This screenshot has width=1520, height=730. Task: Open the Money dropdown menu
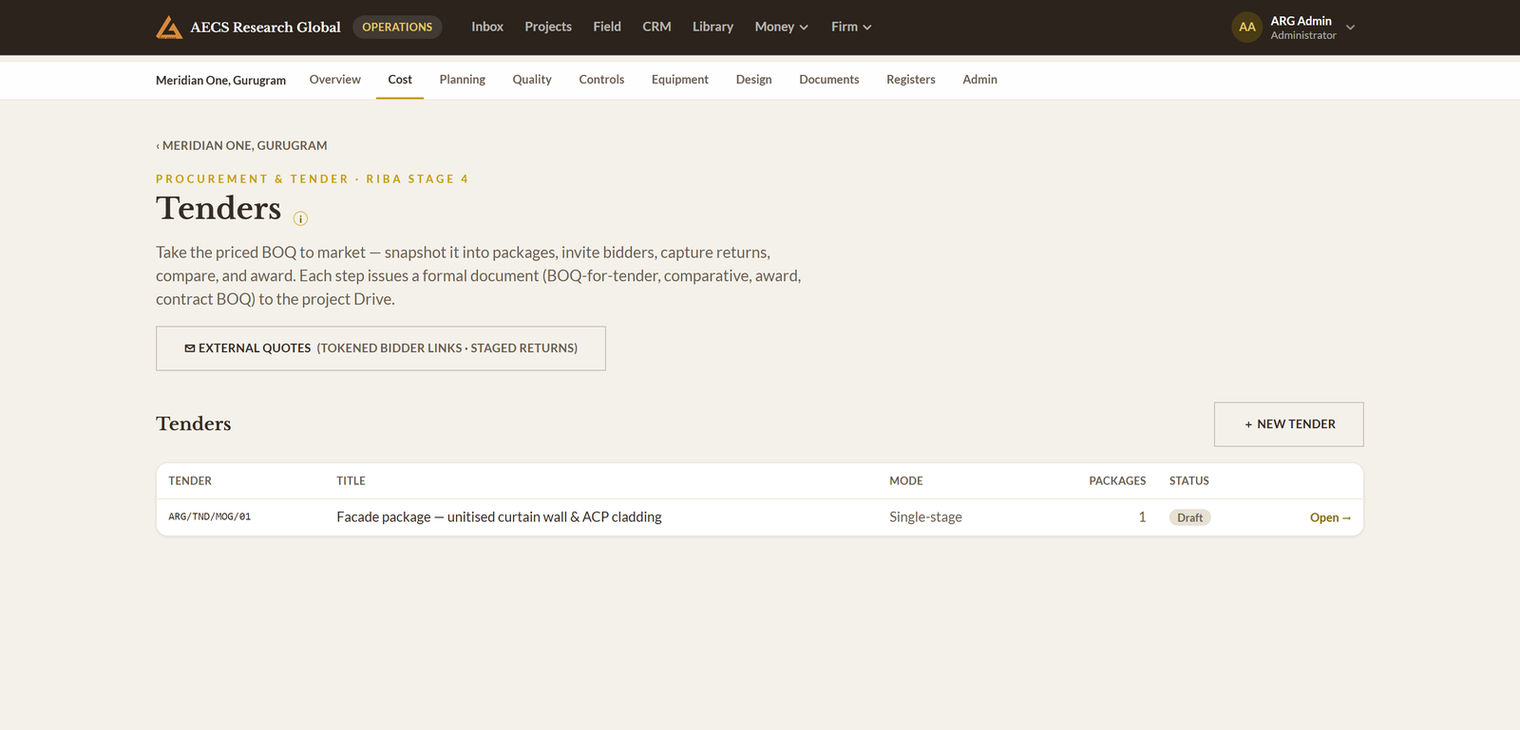click(x=781, y=27)
